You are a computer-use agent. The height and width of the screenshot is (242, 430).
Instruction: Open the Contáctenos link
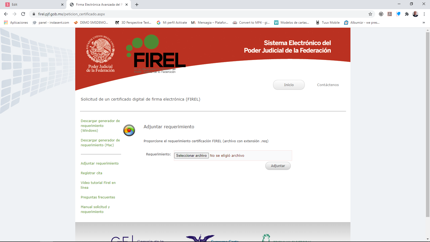click(328, 85)
